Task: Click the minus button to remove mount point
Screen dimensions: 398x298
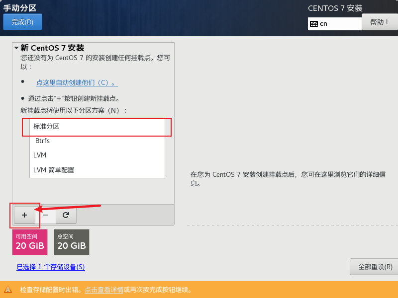Action: 45,215
